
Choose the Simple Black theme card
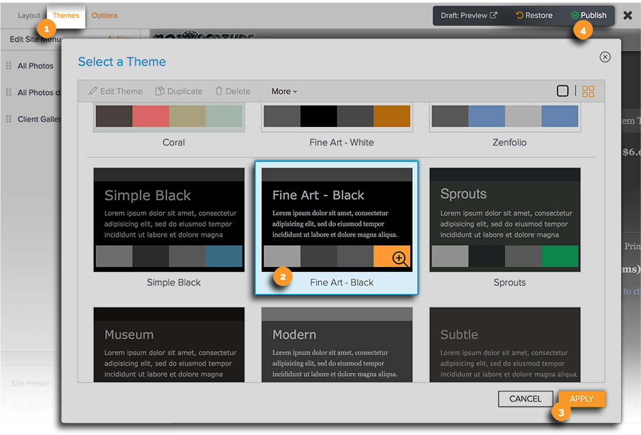[169, 220]
